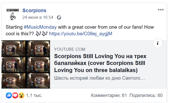Click the red heart Love reaction
169x103 pixels.
[15, 95]
